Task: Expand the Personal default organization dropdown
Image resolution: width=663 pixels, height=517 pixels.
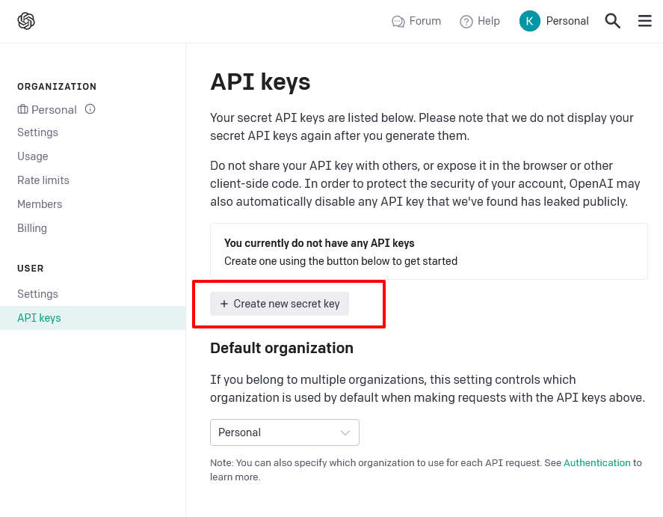Action: pos(285,432)
